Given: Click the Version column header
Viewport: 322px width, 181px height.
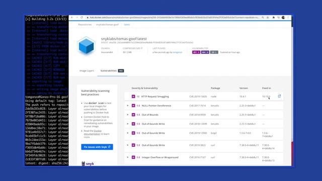Looking at the screenshot, I should pos(244,88).
